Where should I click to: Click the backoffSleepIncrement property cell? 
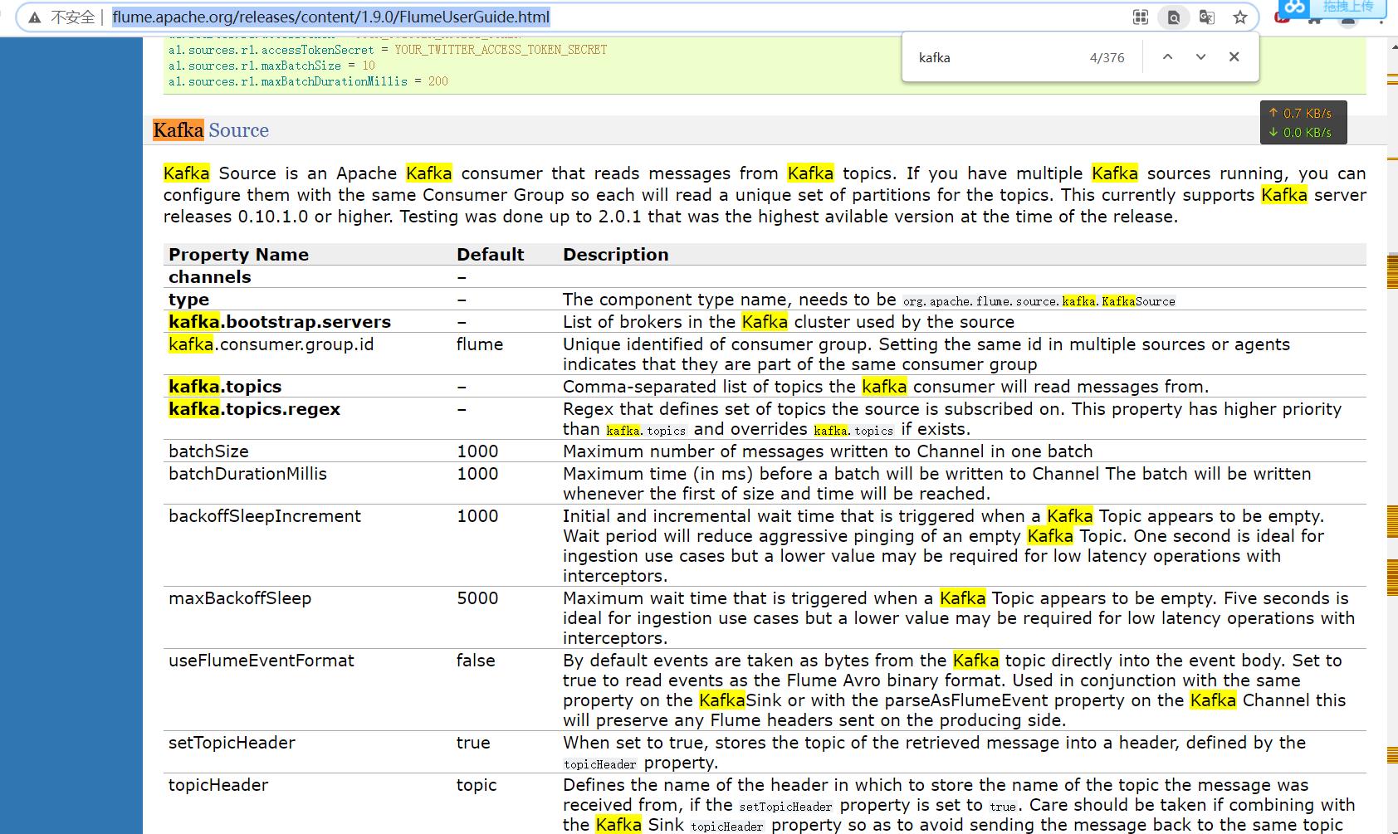tap(265, 516)
